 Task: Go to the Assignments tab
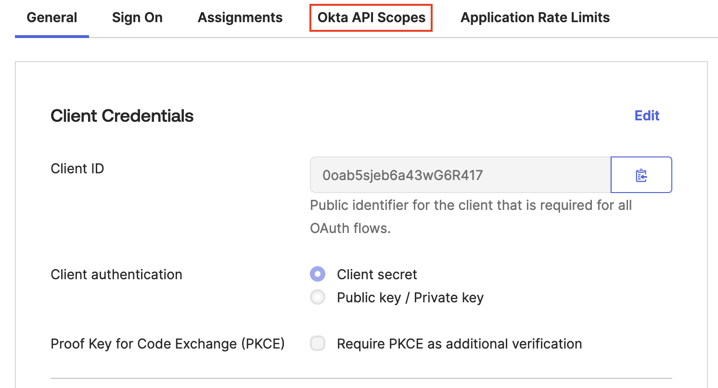pyautogui.click(x=240, y=18)
